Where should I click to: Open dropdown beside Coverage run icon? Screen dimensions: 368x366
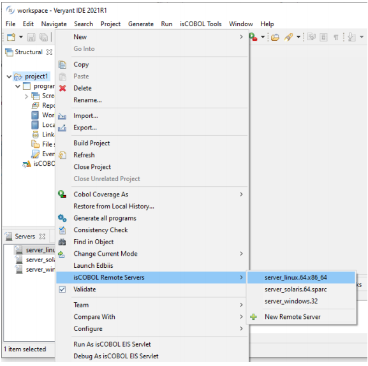pyautogui.click(x=263, y=37)
